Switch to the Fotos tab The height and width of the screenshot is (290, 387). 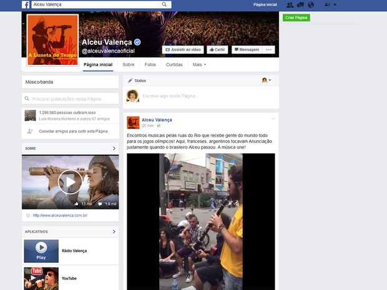(x=150, y=65)
